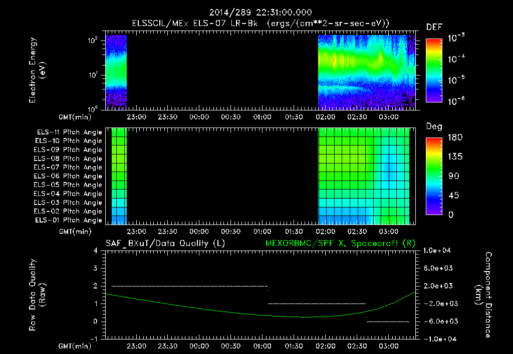The width and height of the screenshot is (513, 354).
Task: Click the green spacecraft orbit curve minimum
Action: pos(306,317)
